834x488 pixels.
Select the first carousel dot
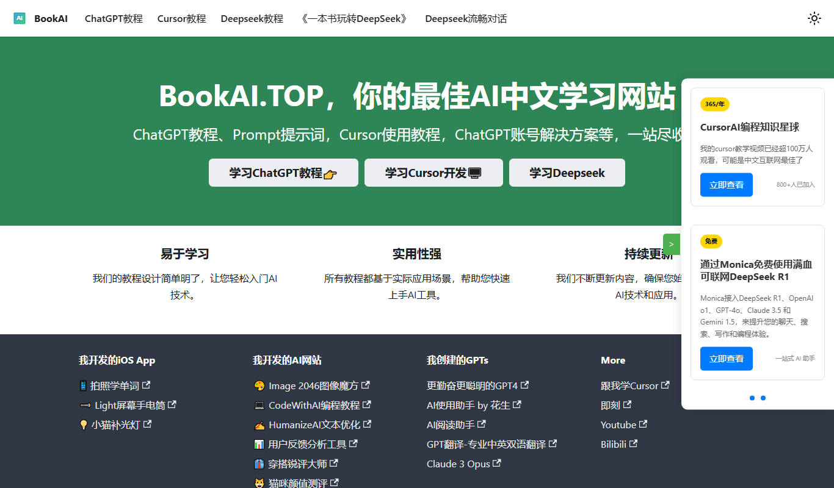click(x=752, y=398)
